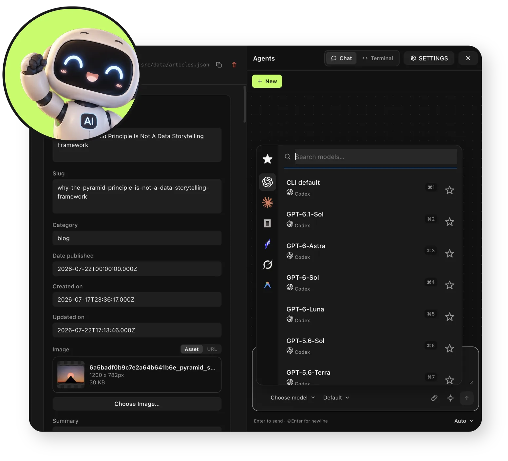Switch to the Chat tab
Image resolution: width=508 pixels, height=461 pixels.
tap(341, 58)
